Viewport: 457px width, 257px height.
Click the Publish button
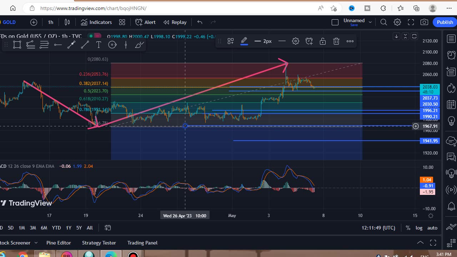pyautogui.click(x=445, y=22)
